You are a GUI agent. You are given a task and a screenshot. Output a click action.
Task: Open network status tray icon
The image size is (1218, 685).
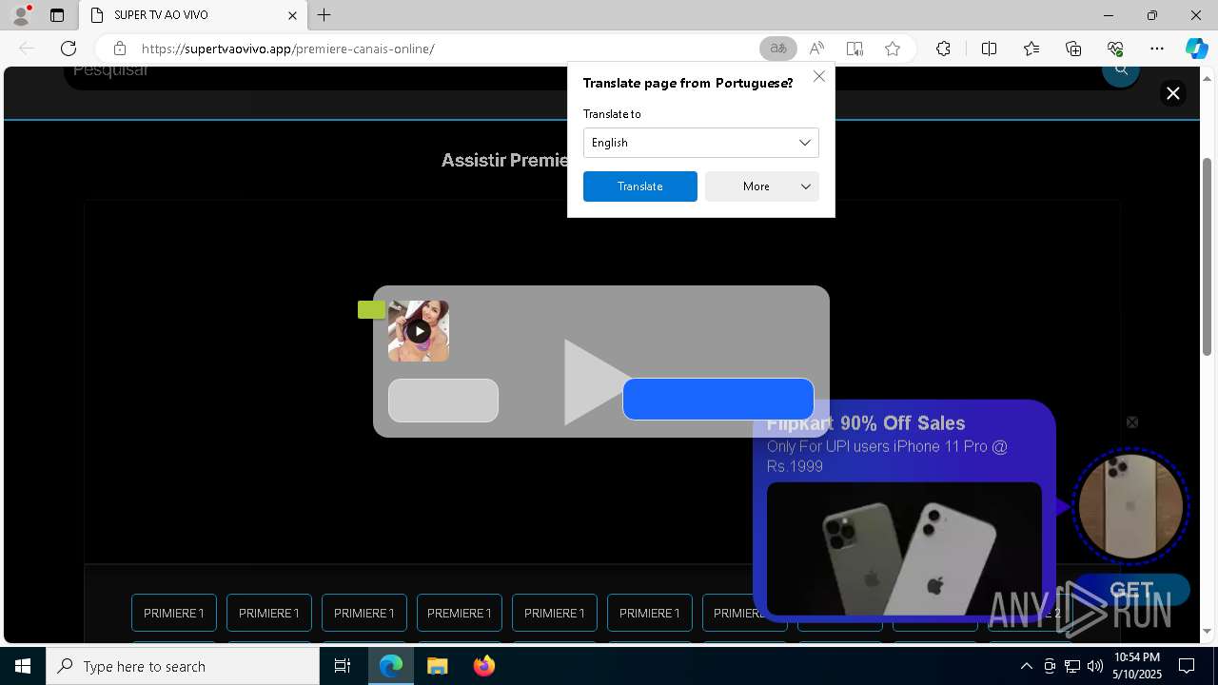1072,666
